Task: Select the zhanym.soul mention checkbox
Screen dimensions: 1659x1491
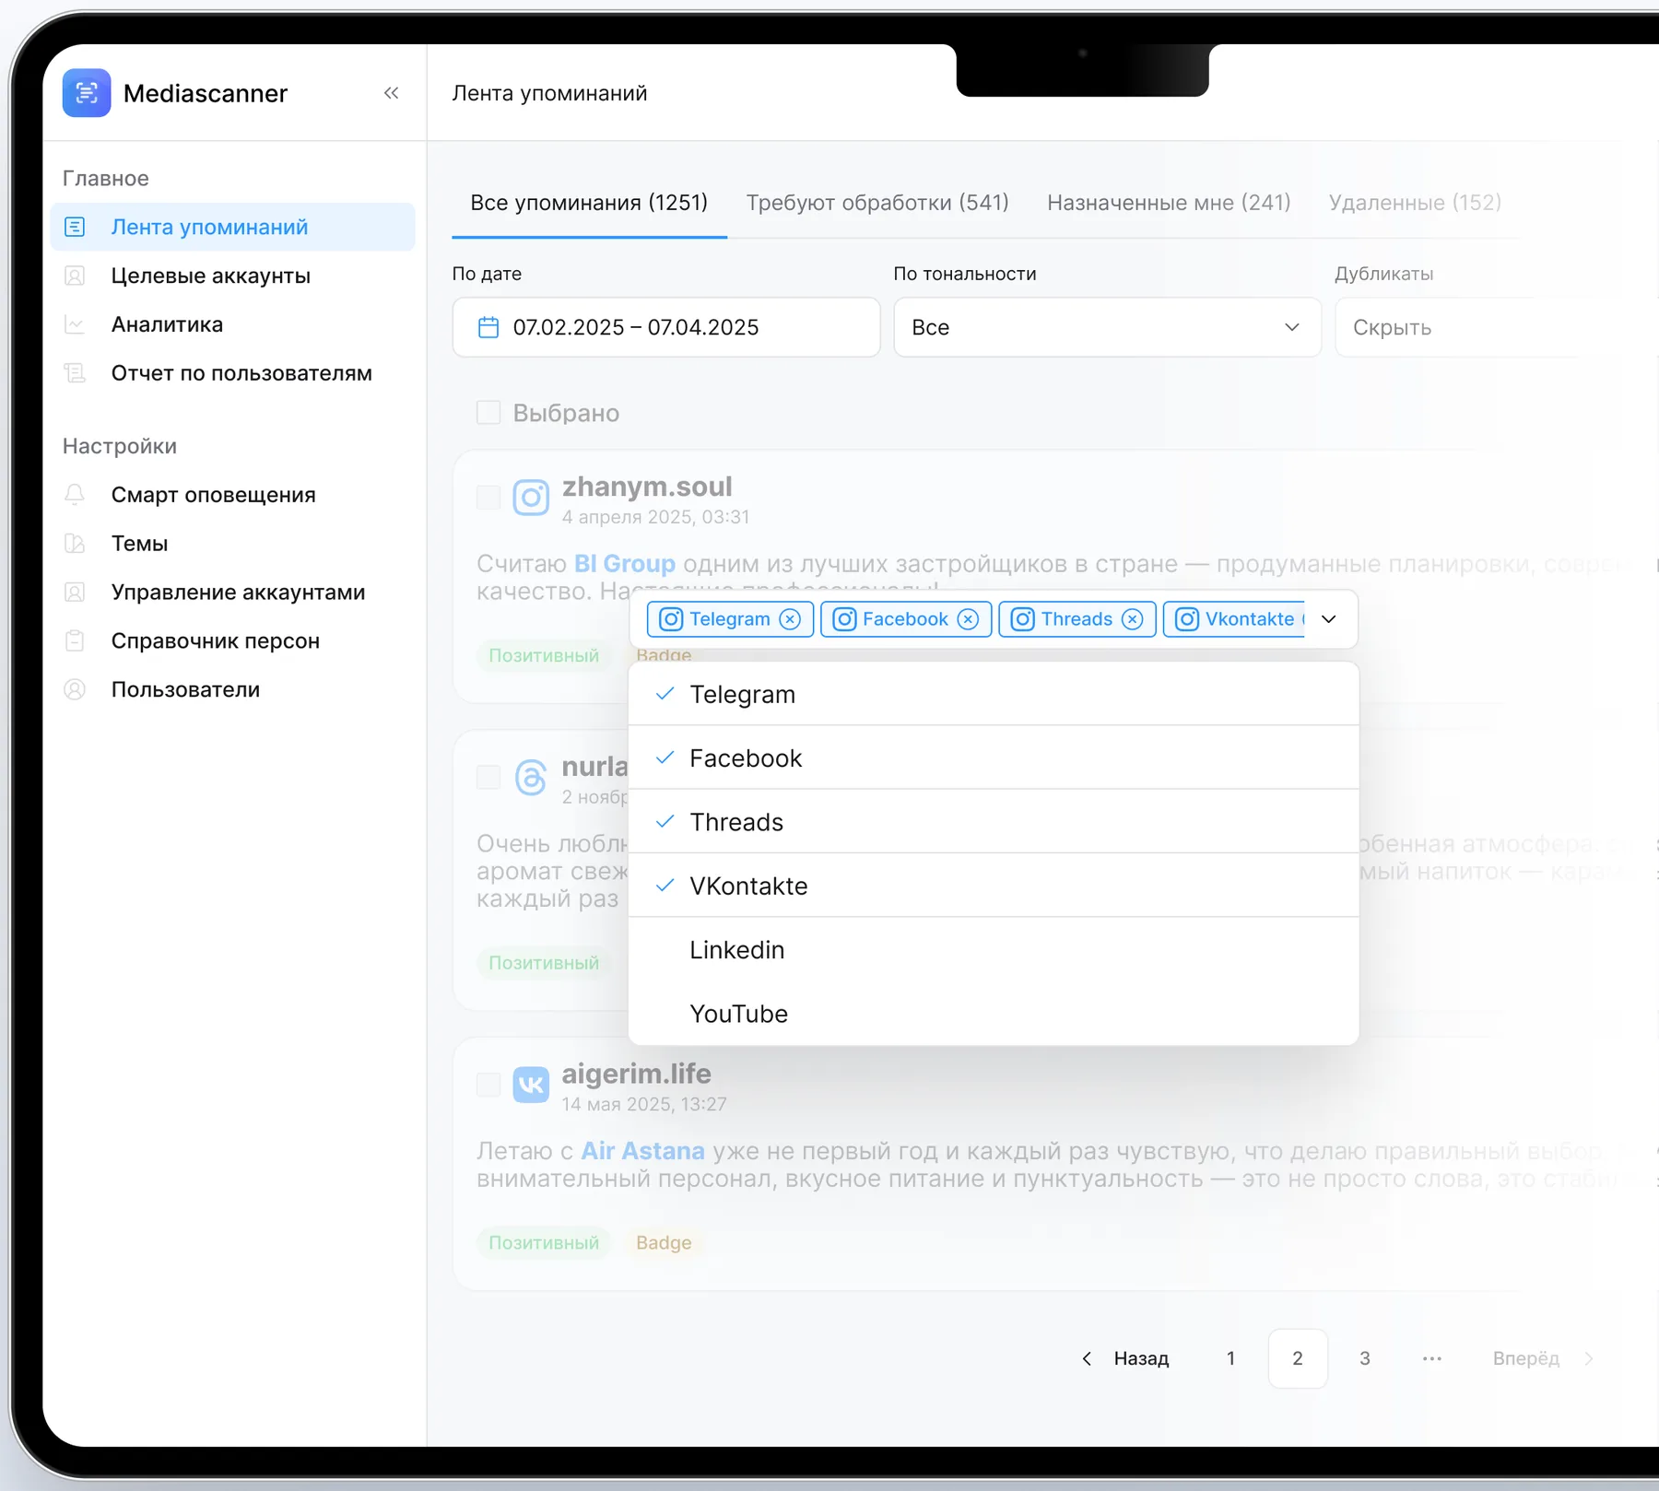Action: (488, 498)
